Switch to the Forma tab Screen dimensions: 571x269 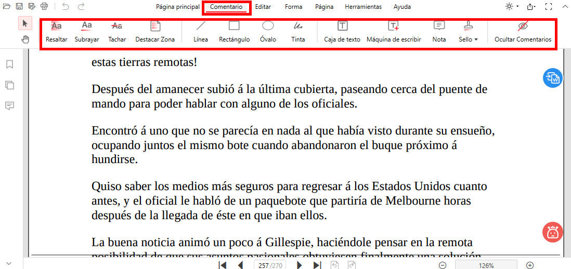pyautogui.click(x=293, y=7)
